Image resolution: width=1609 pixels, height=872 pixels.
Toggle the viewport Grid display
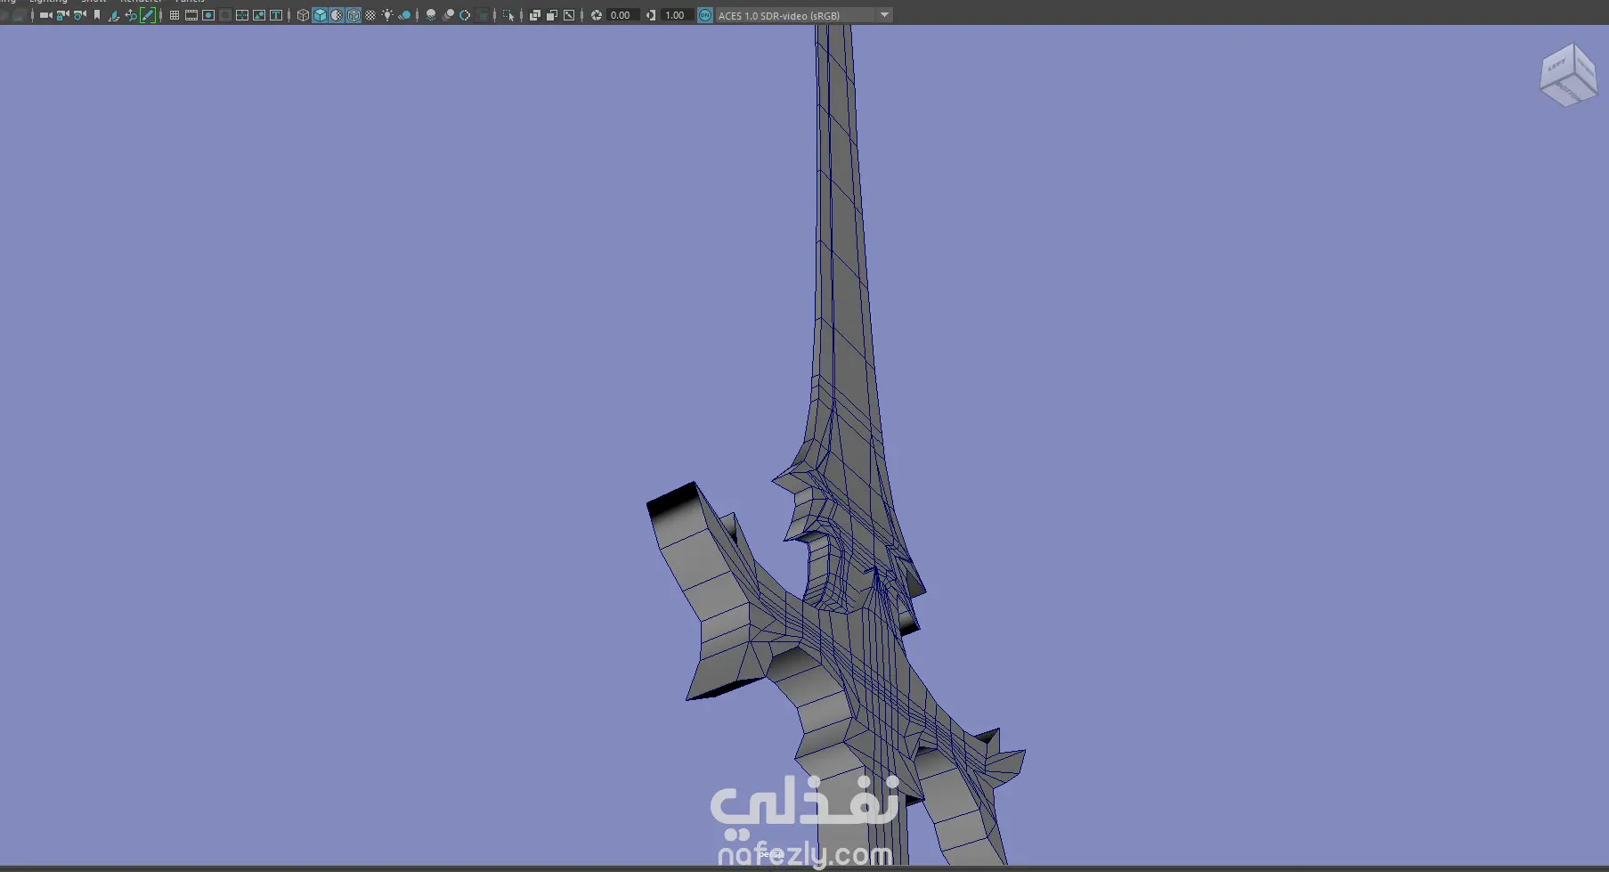click(175, 15)
